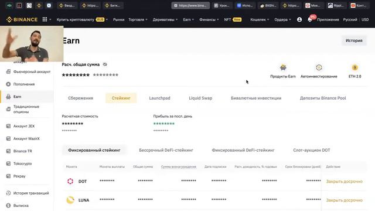Expand the Торговля dropdown
This screenshot has width=375, height=211.
click(x=138, y=19)
